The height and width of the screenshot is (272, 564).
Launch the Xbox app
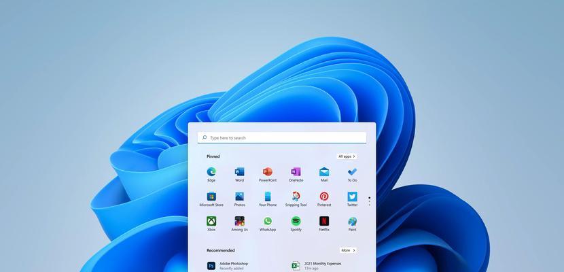pyautogui.click(x=211, y=224)
